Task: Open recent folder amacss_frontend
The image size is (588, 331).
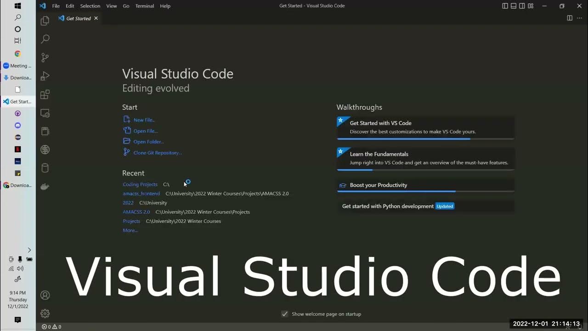Action: 141,194
